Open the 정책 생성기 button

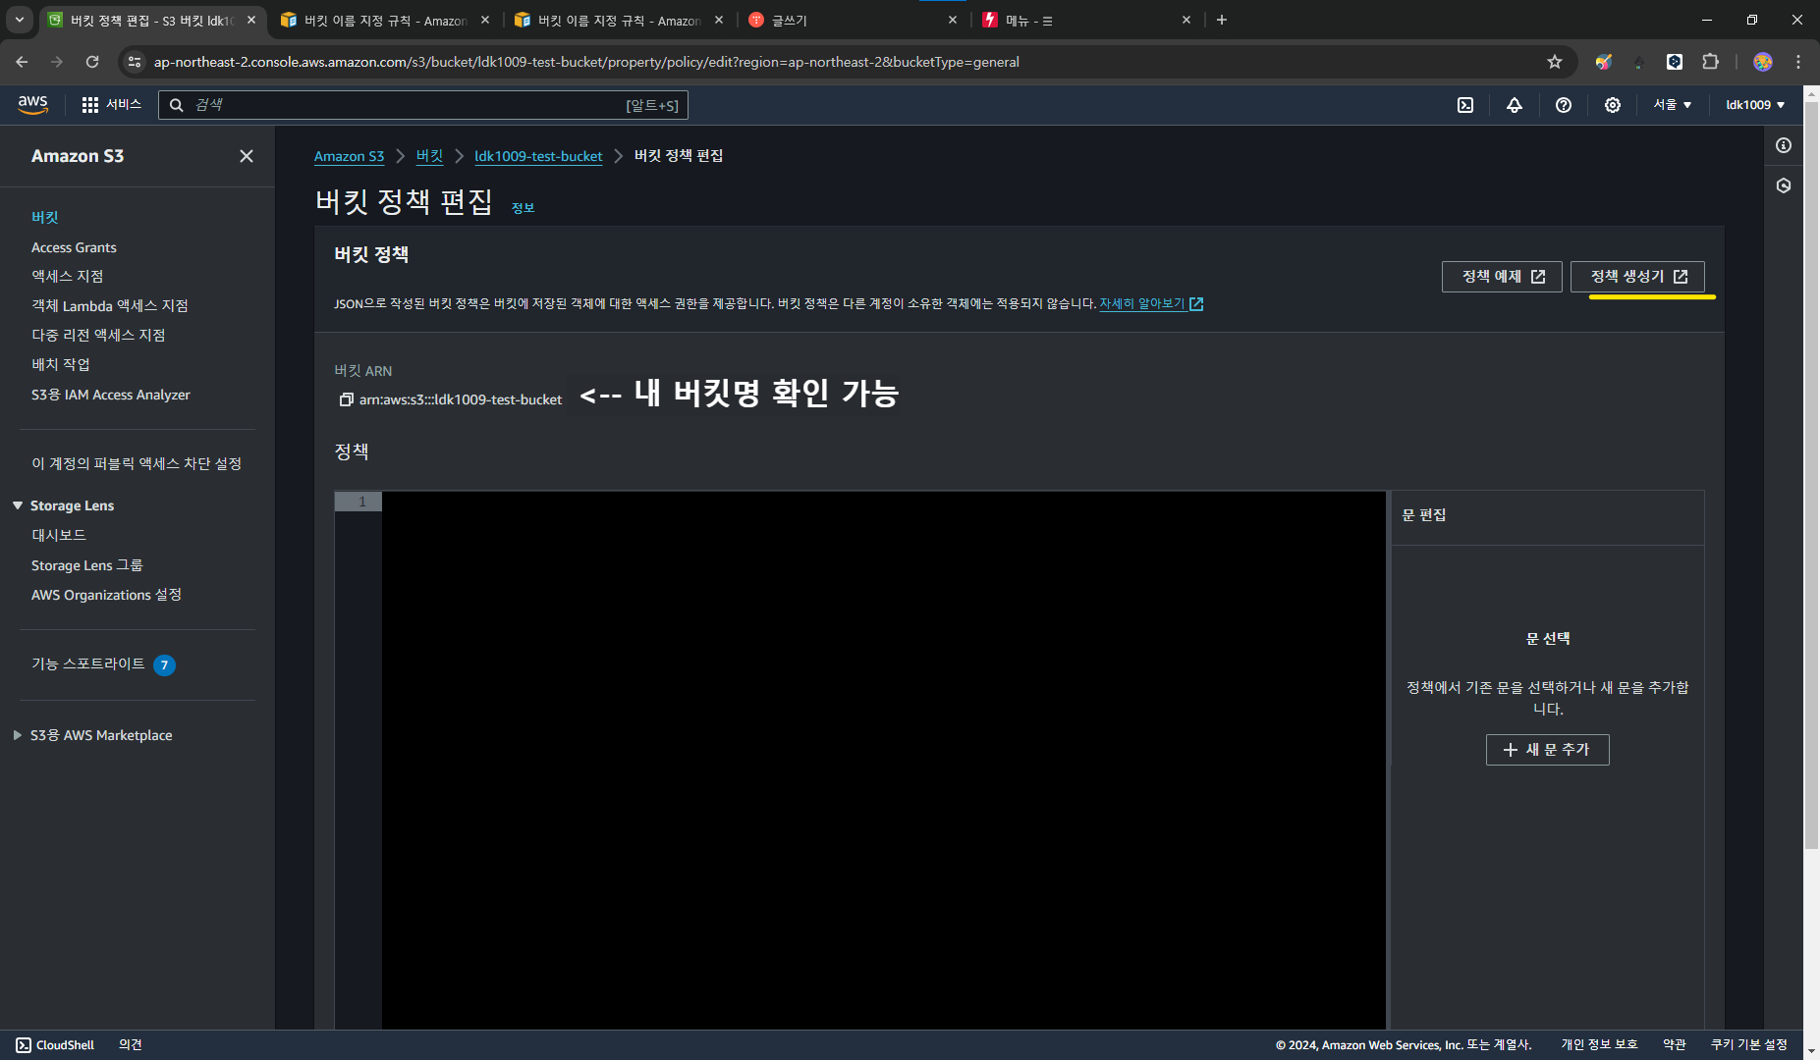pyautogui.click(x=1637, y=277)
